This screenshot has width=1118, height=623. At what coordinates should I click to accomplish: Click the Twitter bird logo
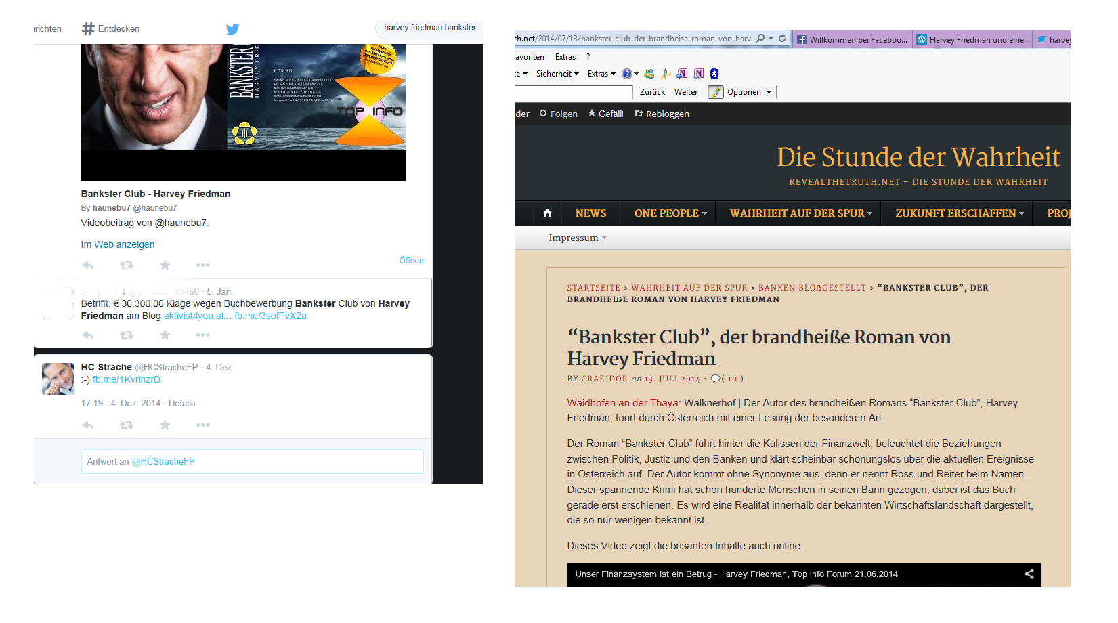click(x=232, y=29)
